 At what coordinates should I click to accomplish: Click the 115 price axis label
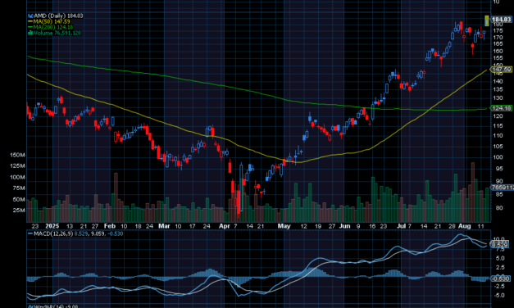tap(498, 126)
